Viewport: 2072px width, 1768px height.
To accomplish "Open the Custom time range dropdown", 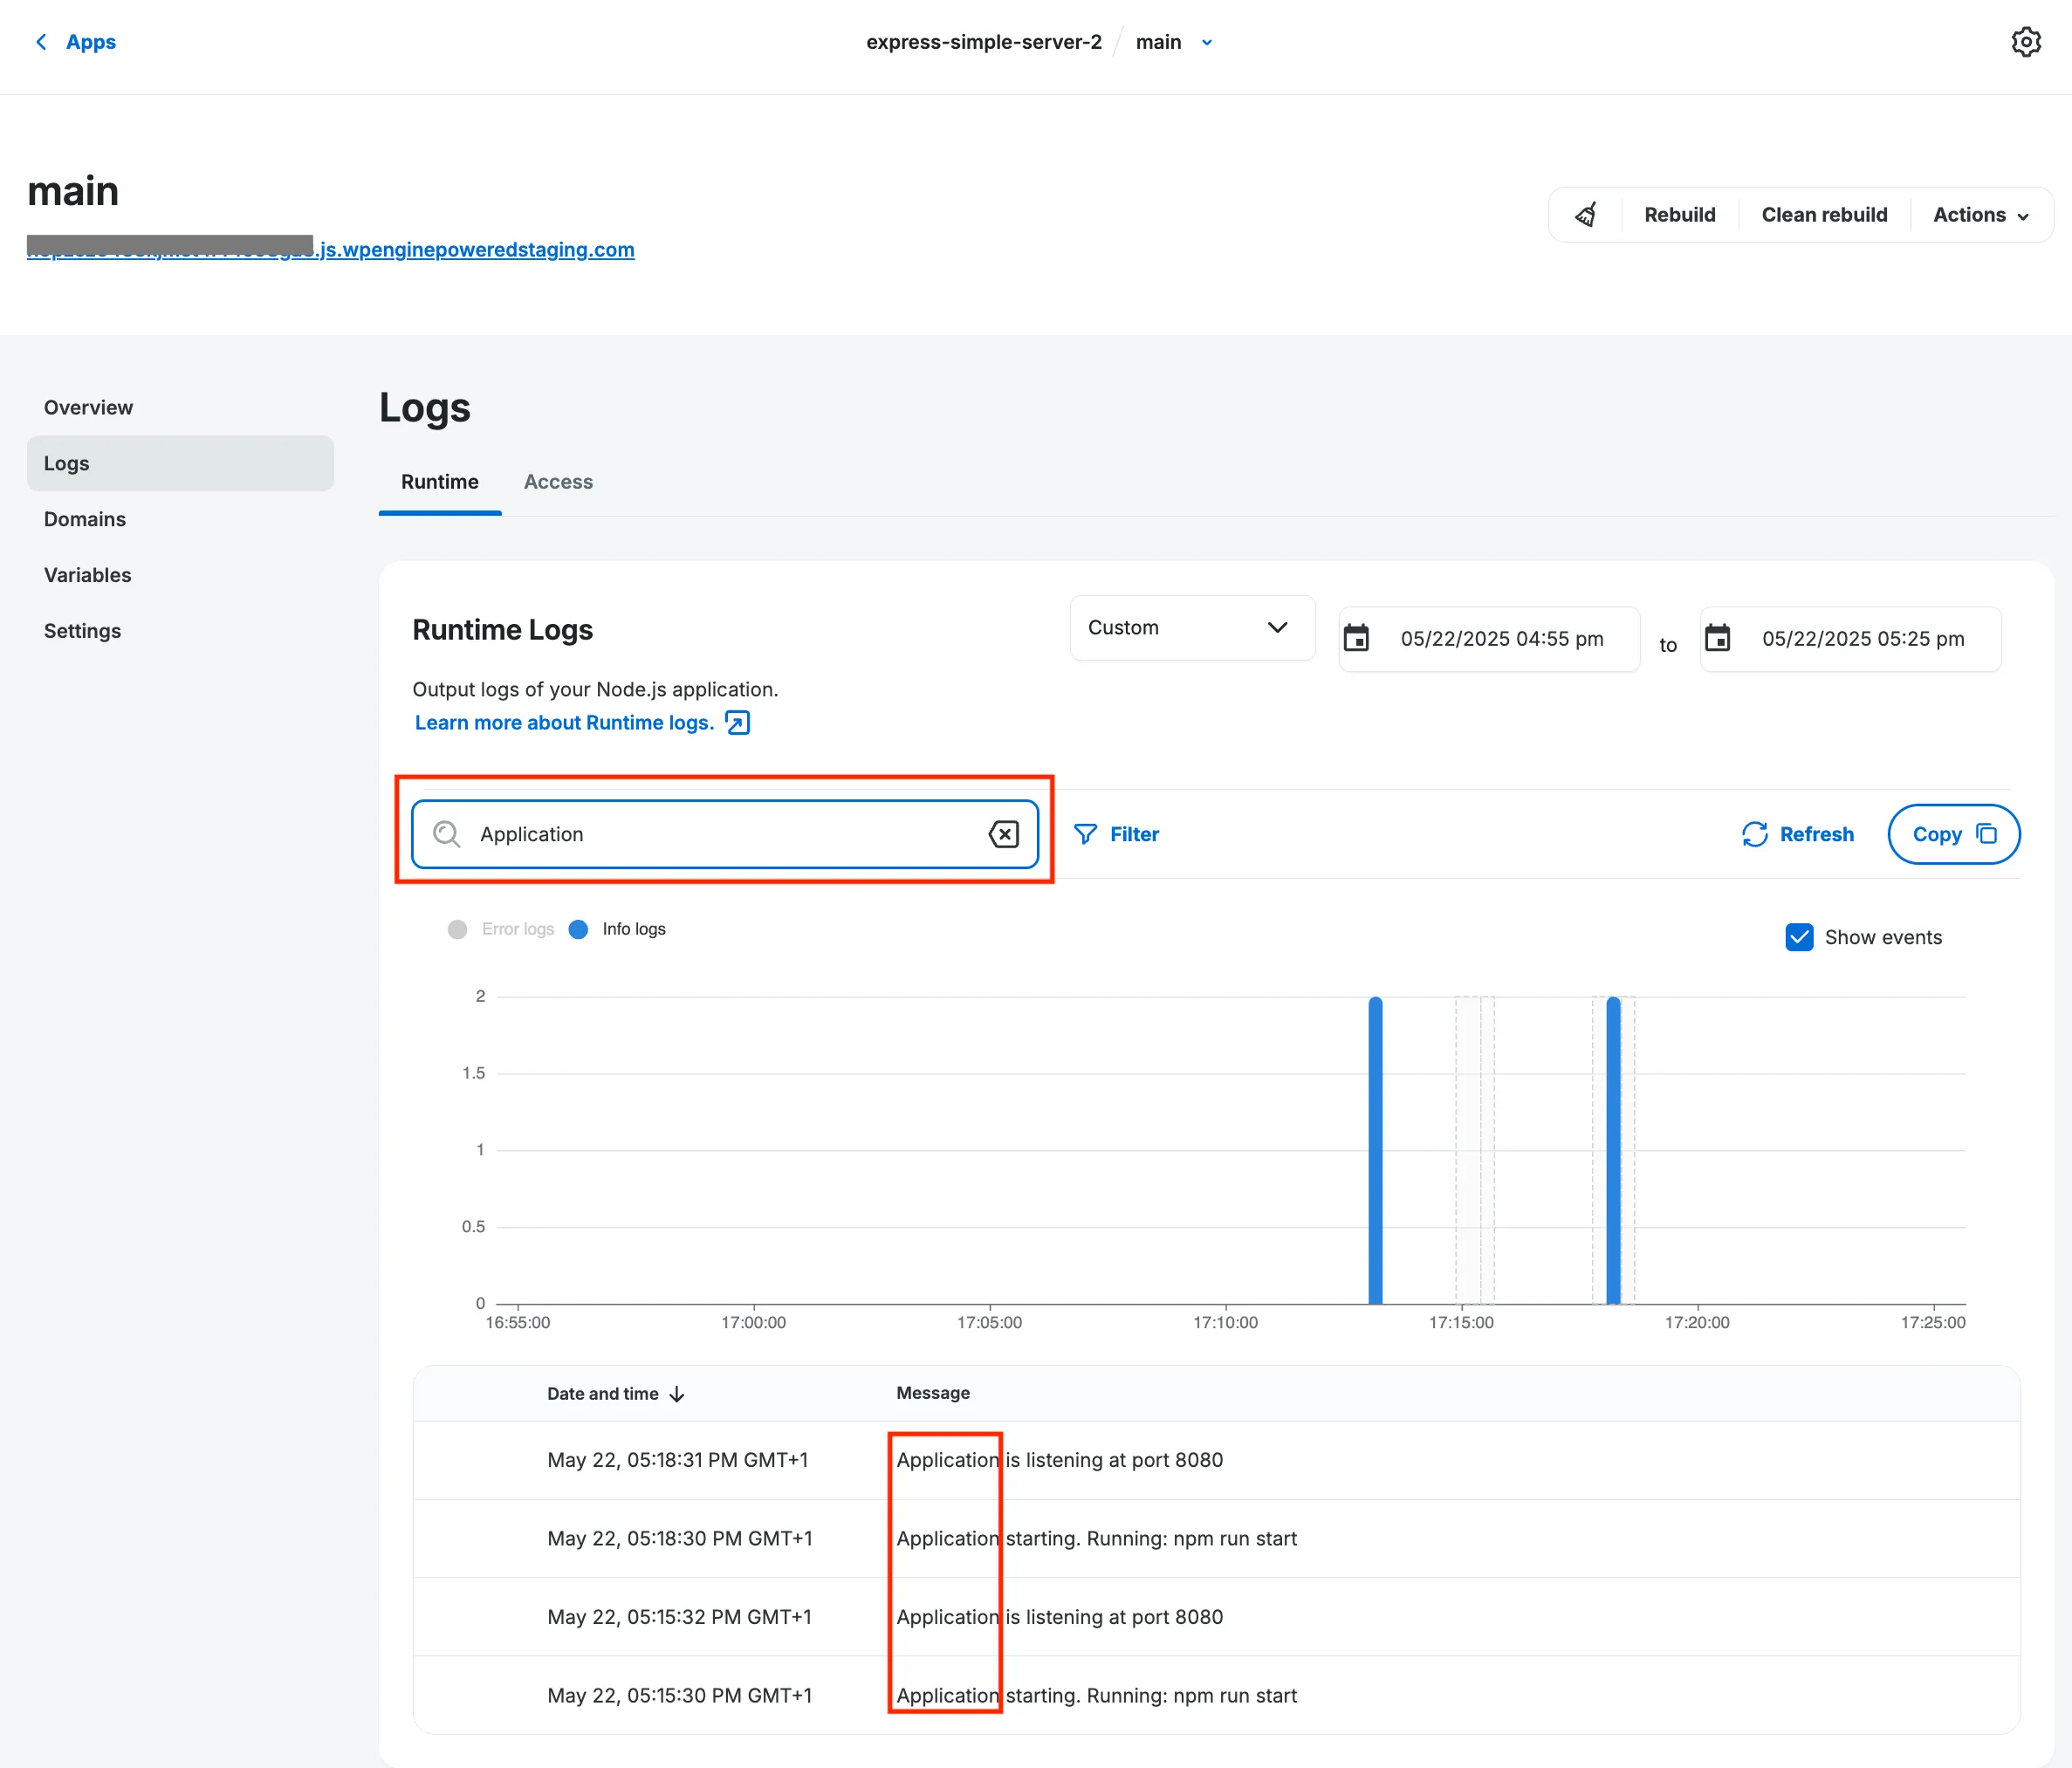I will point(1191,628).
